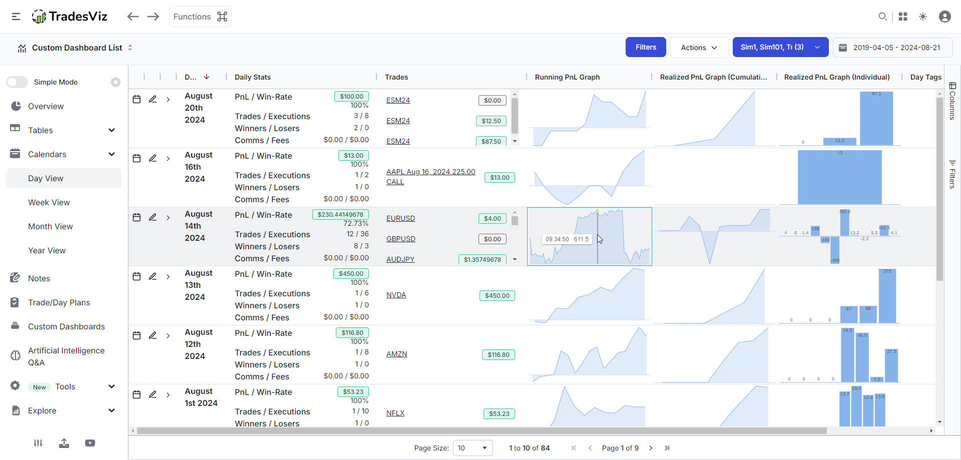Collapse the Calendars menu
Viewport: 961px width, 460px height.
tap(64, 154)
